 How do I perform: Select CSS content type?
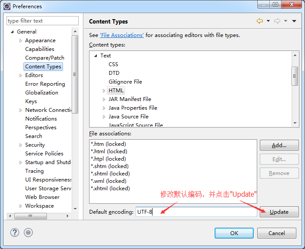tap(113, 64)
